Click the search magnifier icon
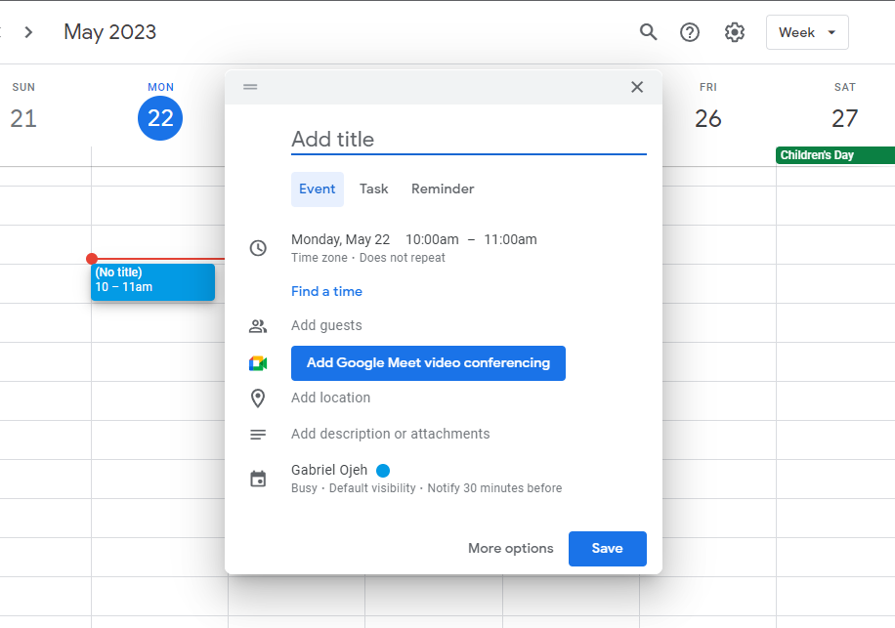895x628 pixels. [x=648, y=32]
